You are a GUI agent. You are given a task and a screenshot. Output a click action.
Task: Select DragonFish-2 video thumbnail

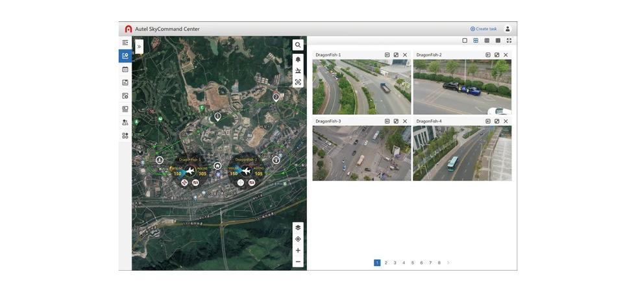(x=462, y=87)
